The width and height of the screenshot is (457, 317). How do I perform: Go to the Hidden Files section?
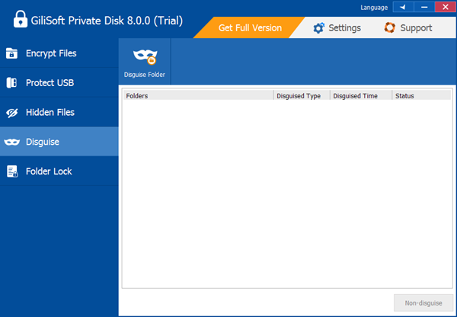(x=59, y=112)
